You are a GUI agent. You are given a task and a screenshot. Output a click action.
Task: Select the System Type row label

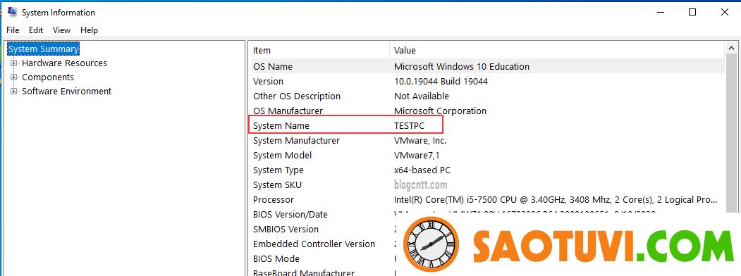tap(278, 170)
